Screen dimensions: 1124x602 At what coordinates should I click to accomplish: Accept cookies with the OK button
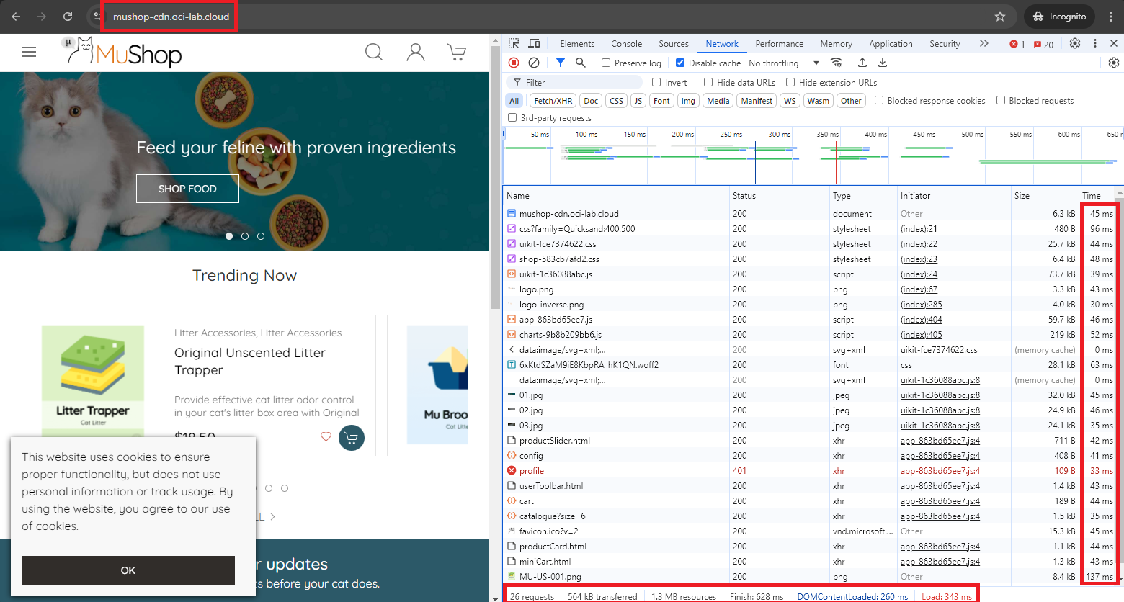[x=128, y=570]
